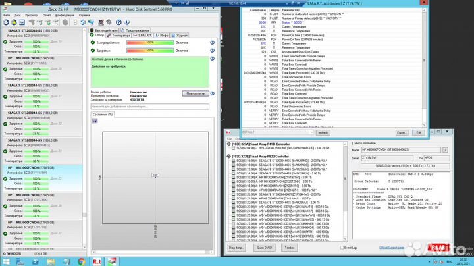The image size is (474, 266).
Task: Collapse the Smart Array P410i Controller node
Action: pyautogui.click(x=229, y=144)
